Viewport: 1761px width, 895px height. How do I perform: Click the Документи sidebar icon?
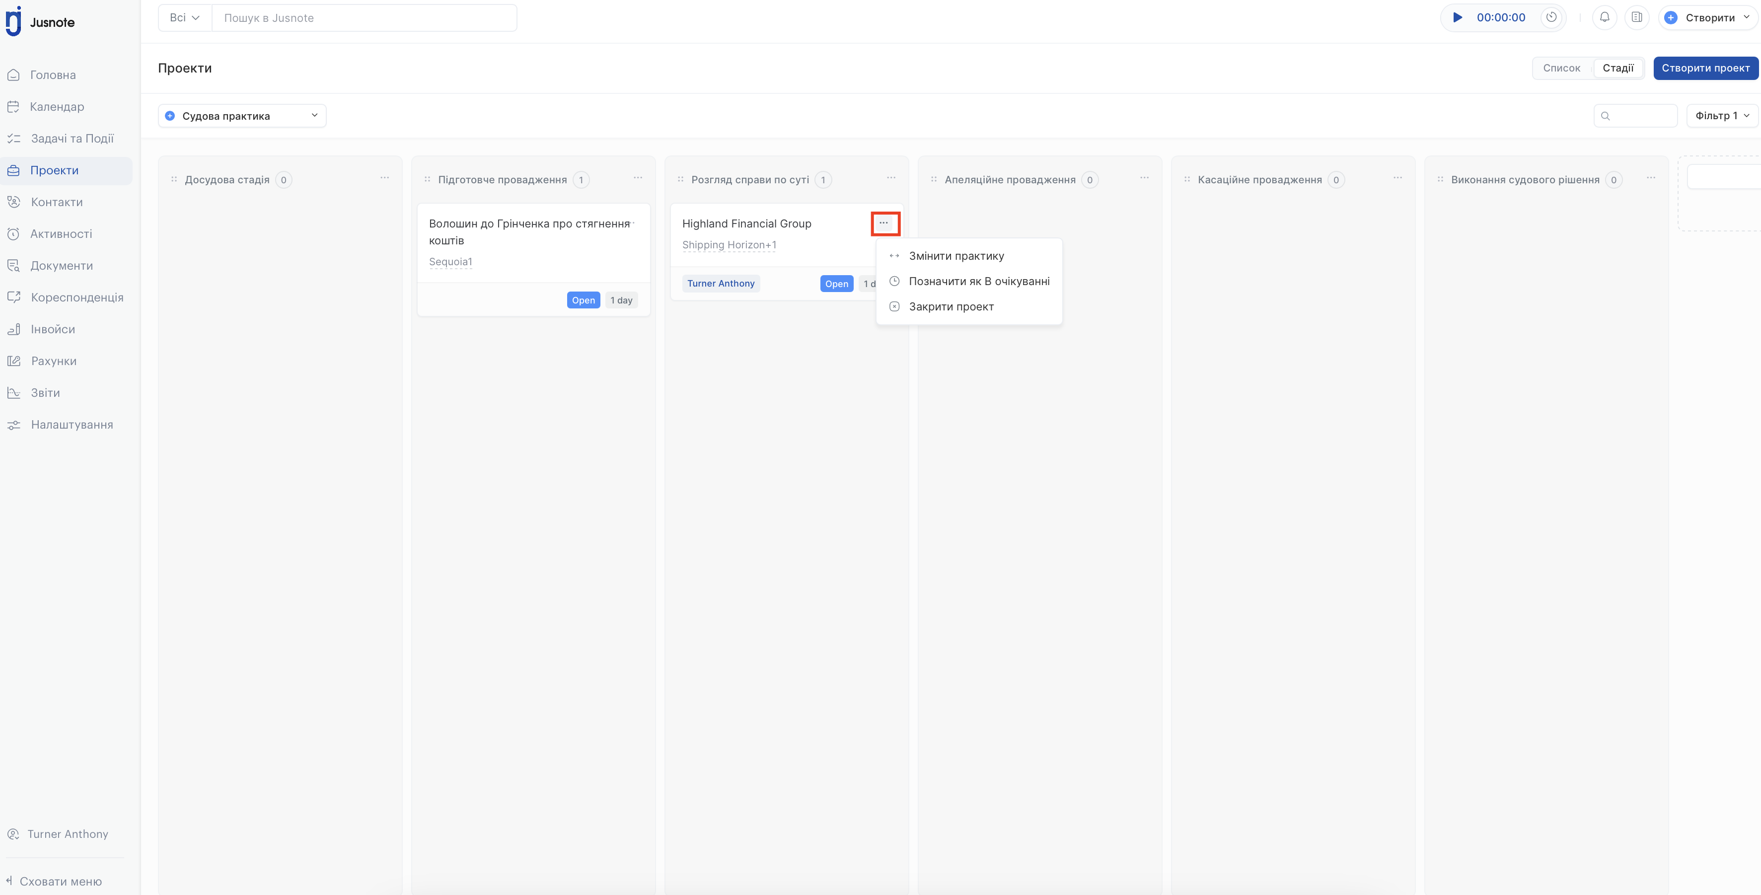tap(13, 266)
